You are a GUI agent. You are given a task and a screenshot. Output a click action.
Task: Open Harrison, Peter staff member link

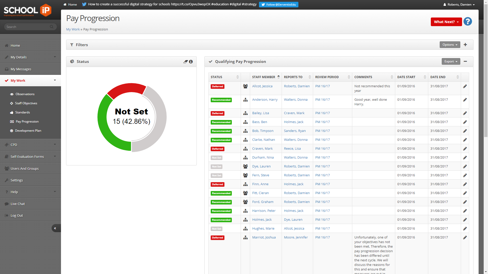click(x=264, y=211)
